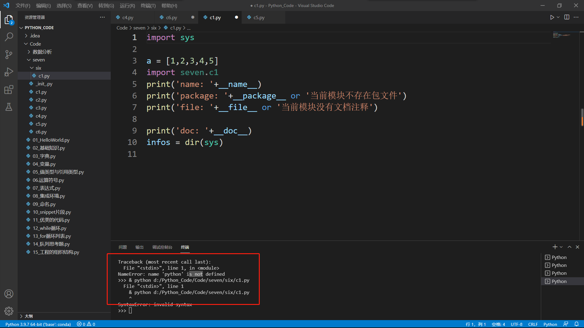
Task: Open the 编辑(E) menu
Action: [x=43, y=5]
